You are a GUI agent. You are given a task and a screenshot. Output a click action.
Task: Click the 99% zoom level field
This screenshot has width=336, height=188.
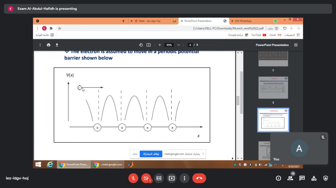point(169,45)
